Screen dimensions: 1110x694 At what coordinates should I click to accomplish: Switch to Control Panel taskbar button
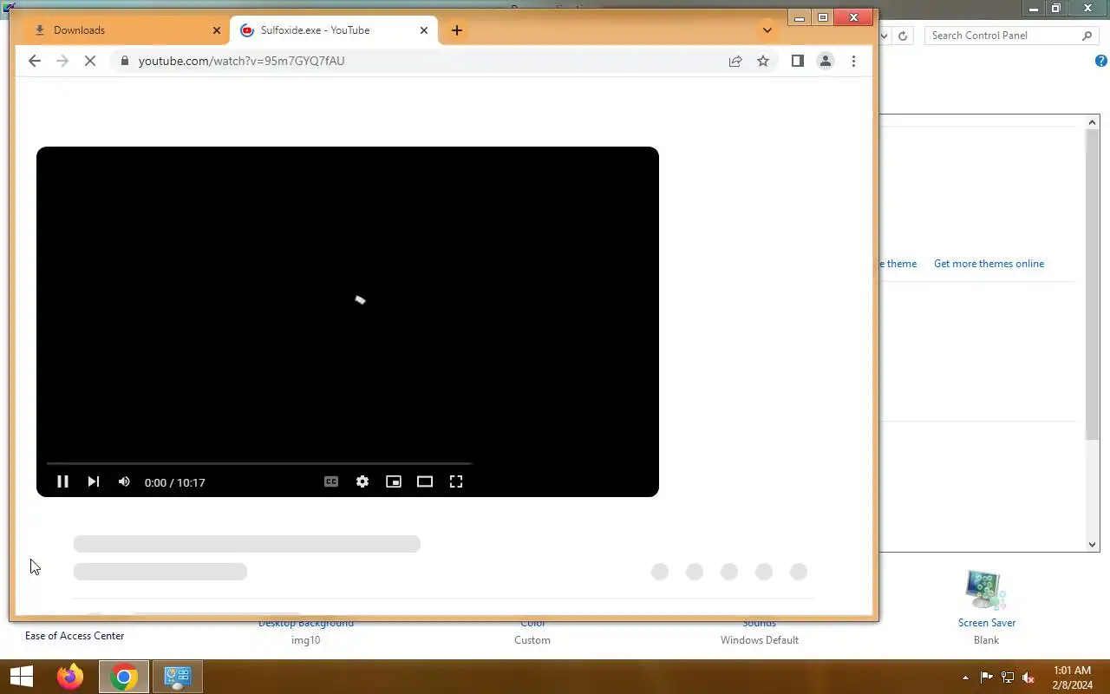pyautogui.click(x=178, y=677)
